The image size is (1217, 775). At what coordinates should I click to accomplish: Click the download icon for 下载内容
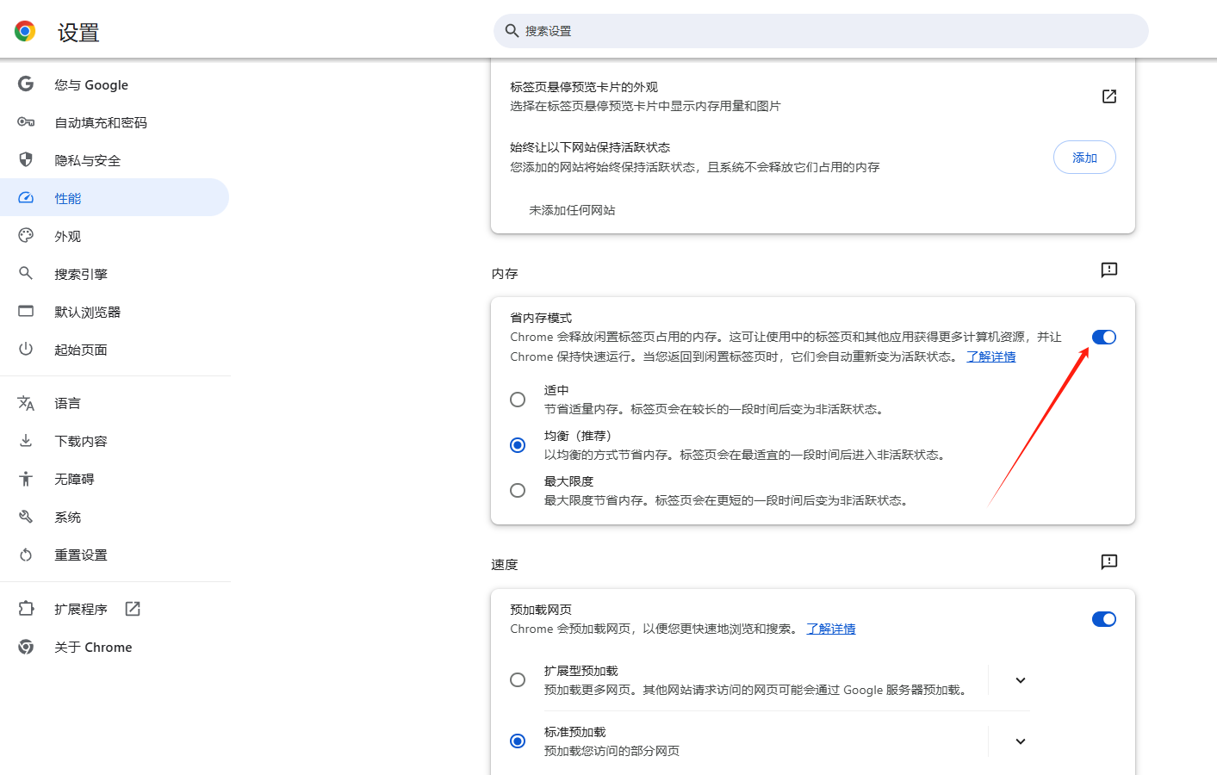tap(26, 441)
